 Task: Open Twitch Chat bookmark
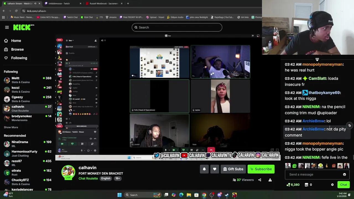click(71, 17)
